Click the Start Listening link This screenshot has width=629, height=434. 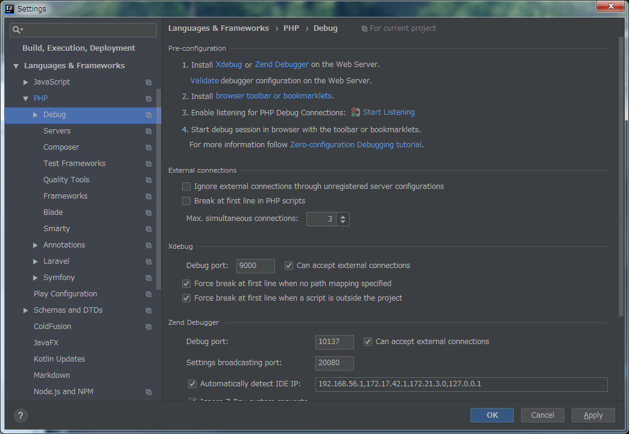click(x=389, y=112)
